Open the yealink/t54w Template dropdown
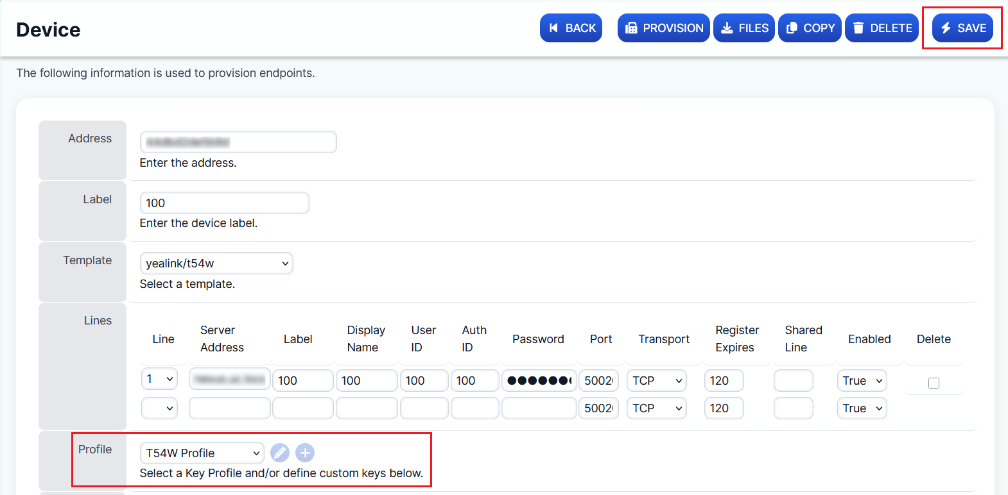 pos(216,264)
